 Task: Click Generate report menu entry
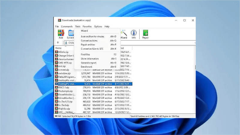pyautogui.click(x=88, y=63)
